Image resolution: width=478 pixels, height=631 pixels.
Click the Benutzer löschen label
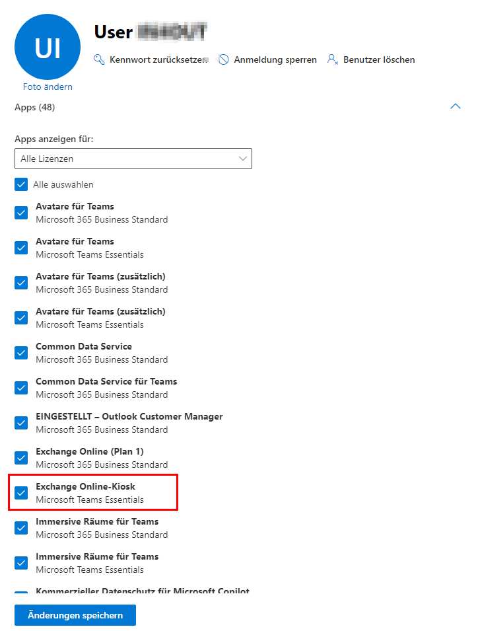379,60
